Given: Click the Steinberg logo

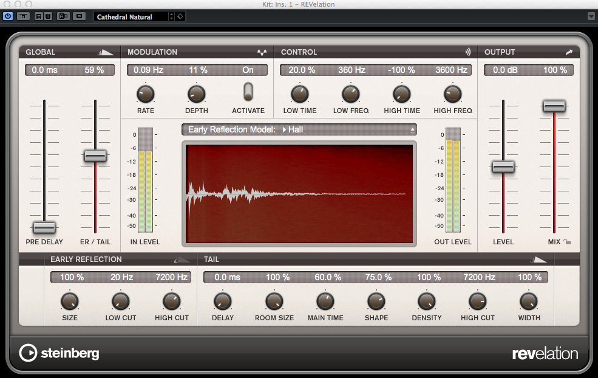Looking at the screenshot, I should pyautogui.click(x=59, y=353).
